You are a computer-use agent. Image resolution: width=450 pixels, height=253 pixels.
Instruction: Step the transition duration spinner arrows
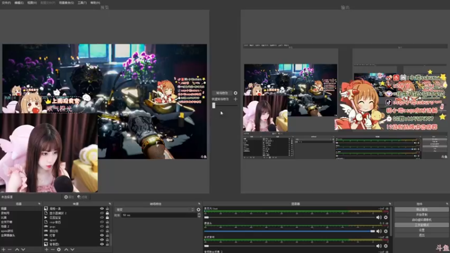click(199, 215)
